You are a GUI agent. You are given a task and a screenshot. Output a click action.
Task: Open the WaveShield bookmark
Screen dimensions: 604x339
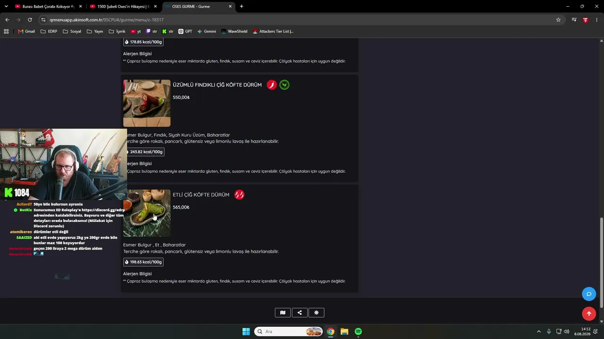point(234,32)
